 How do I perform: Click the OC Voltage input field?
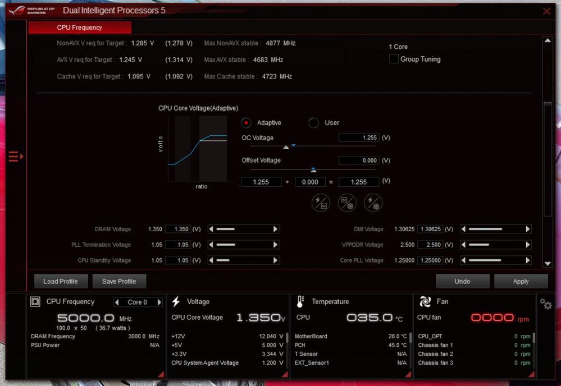click(x=359, y=137)
